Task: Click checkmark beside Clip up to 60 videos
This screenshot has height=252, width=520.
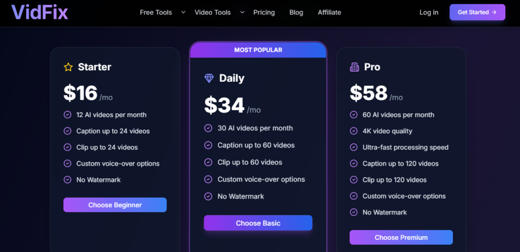Action: point(208,162)
